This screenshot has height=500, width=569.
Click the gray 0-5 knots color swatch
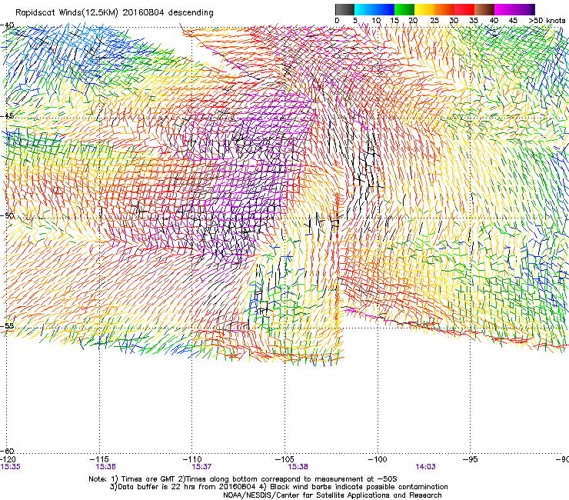pos(344,9)
